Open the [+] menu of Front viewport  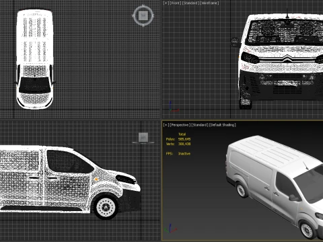(x=166, y=3)
